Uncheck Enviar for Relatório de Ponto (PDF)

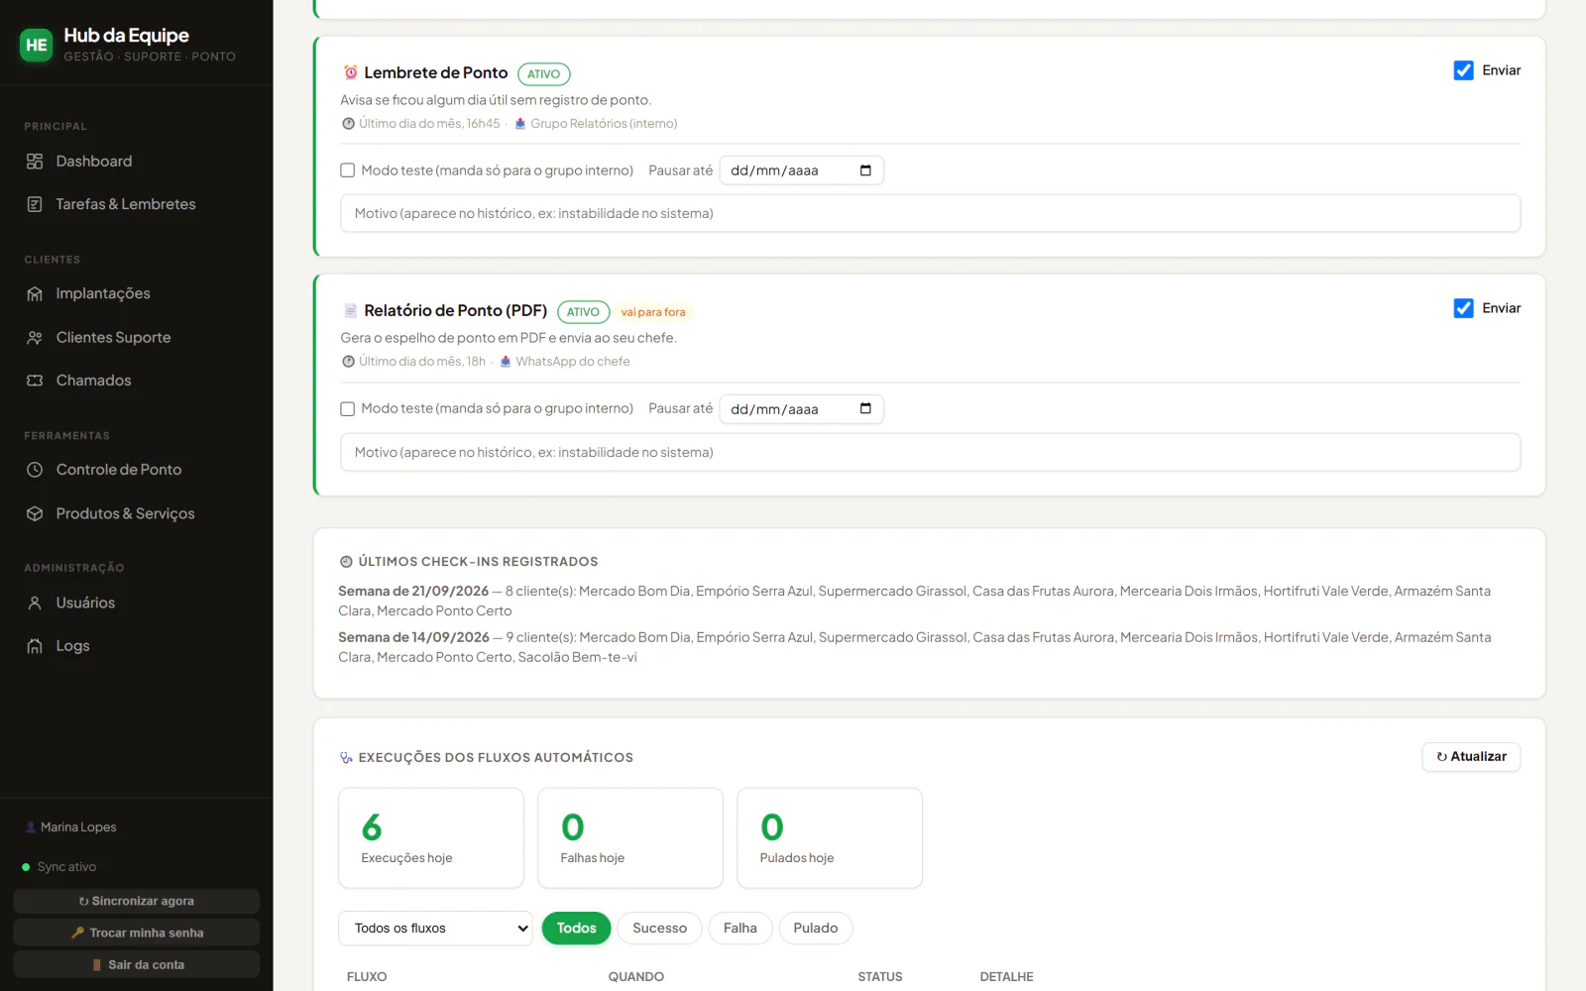[1463, 308]
